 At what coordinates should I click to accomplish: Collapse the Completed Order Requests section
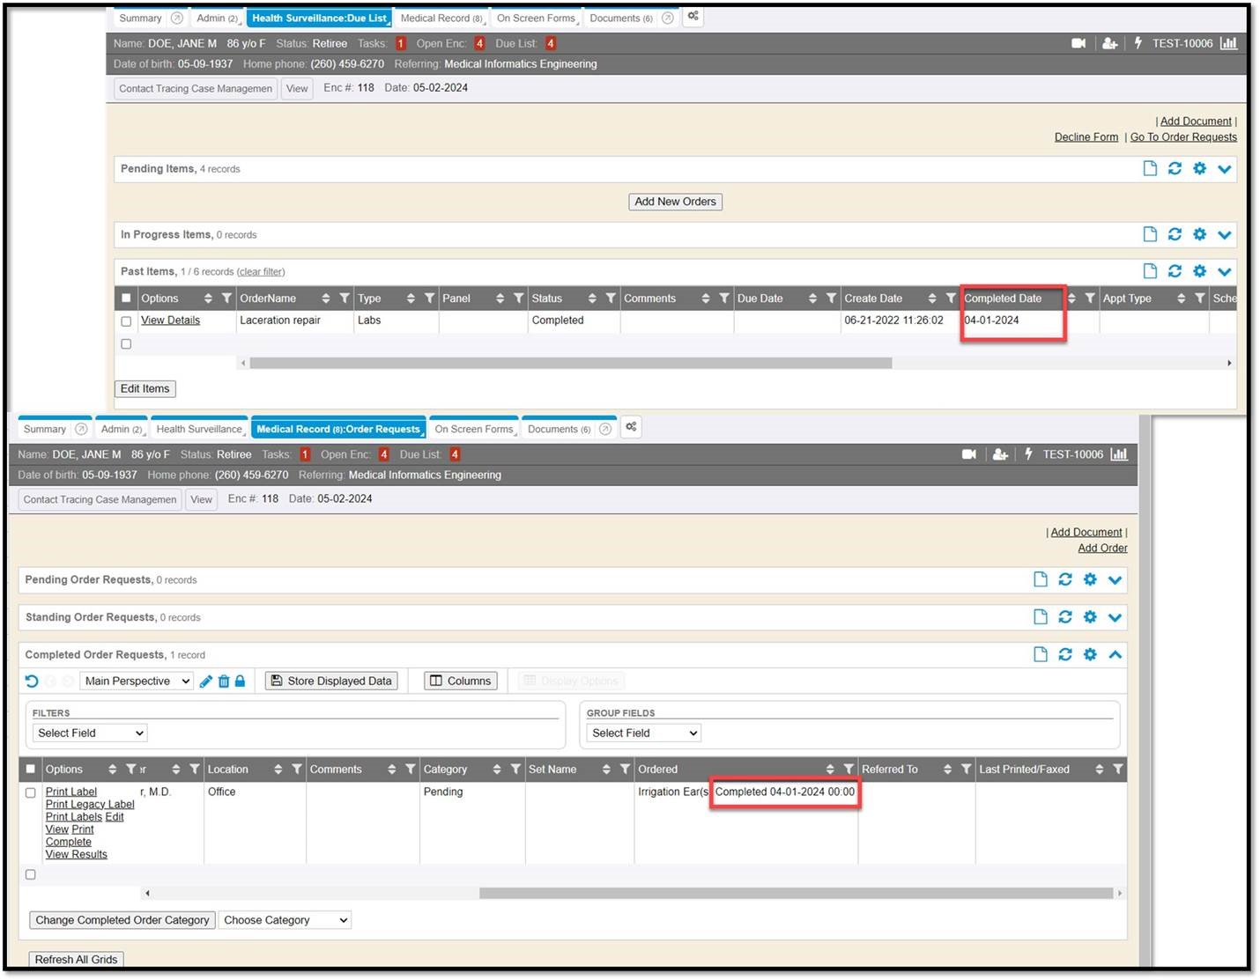tap(1115, 654)
